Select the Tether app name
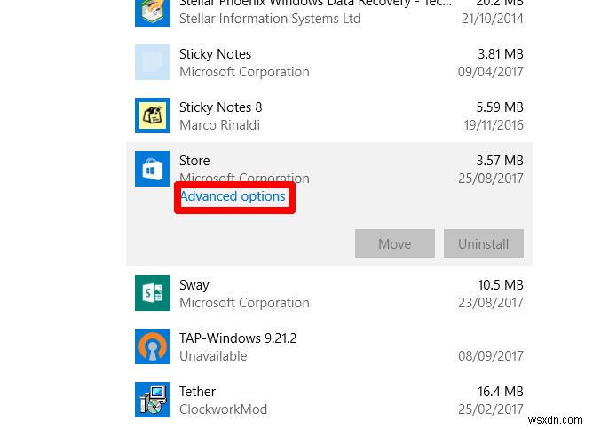This screenshot has width=593, height=429. coord(197,392)
